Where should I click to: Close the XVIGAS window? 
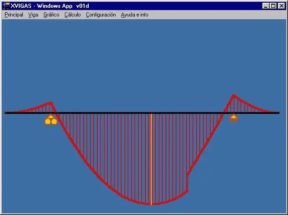(281, 6)
